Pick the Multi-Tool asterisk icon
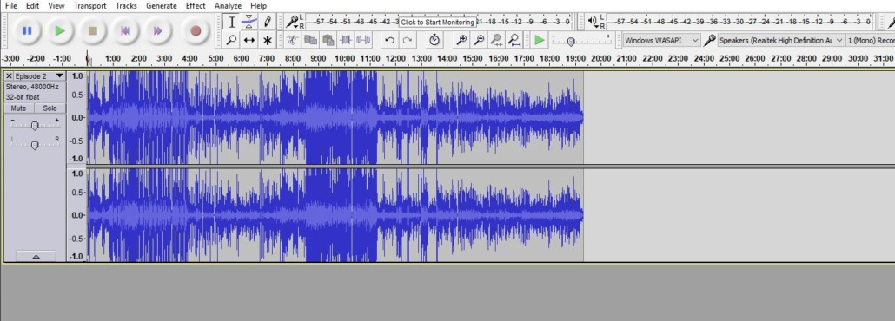The image size is (895, 321). (x=267, y=40)
